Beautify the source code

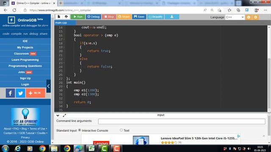pos(155,17)
